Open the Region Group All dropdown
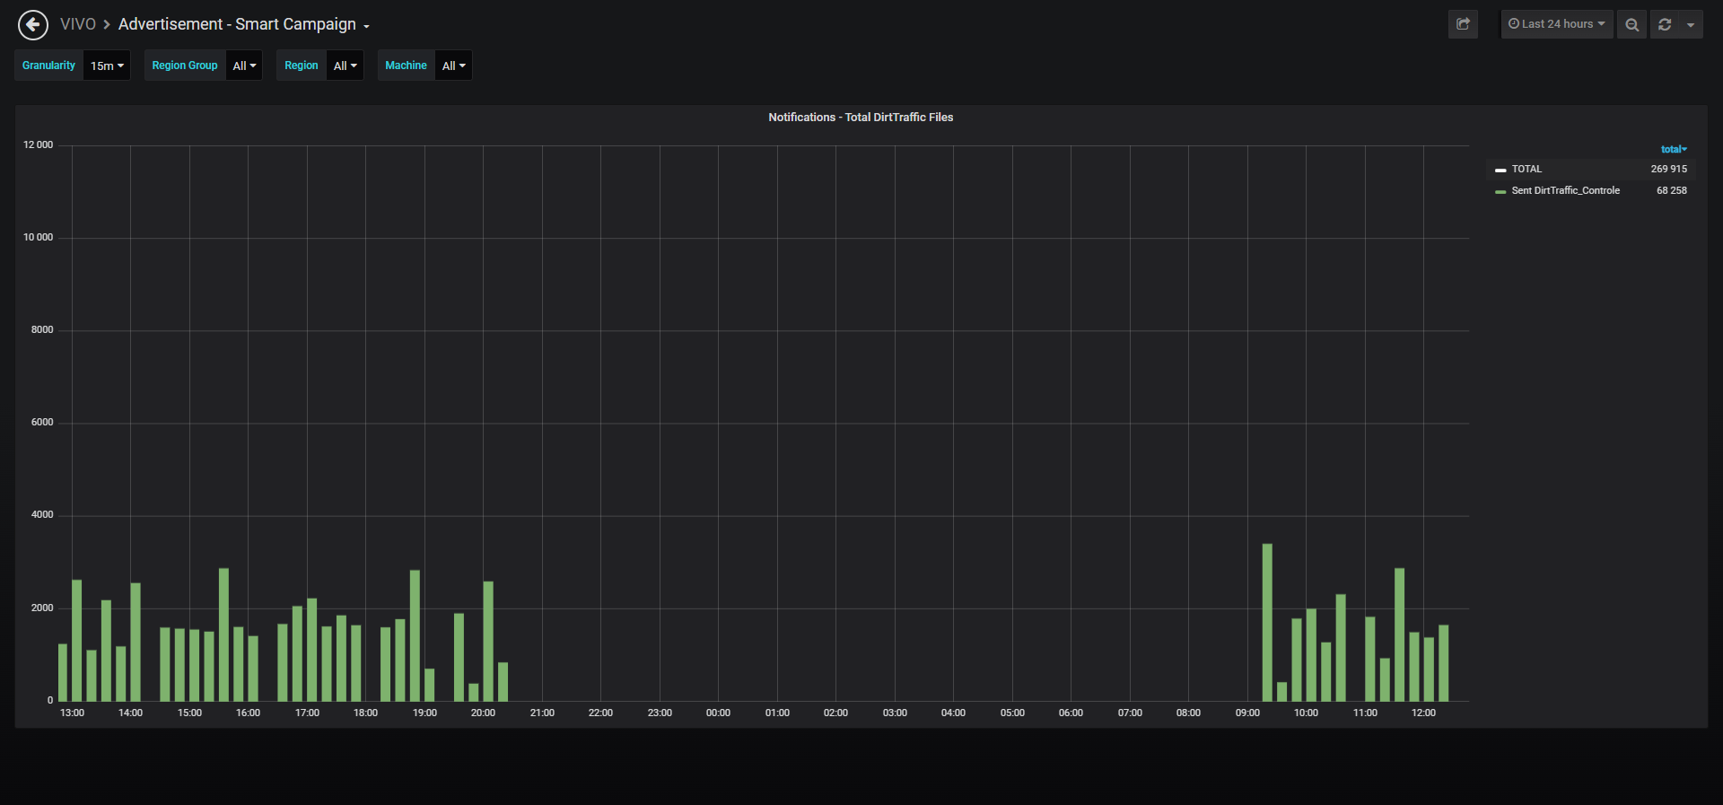The image size is (1723, 805). coord(244,66)
